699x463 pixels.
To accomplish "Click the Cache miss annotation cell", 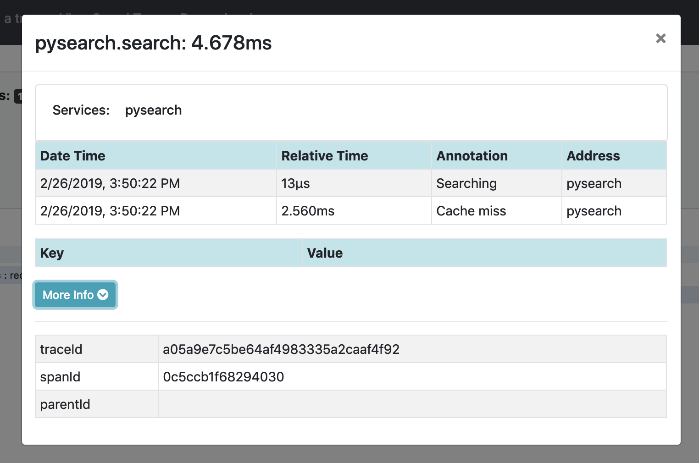I will (x=497, y=211).
